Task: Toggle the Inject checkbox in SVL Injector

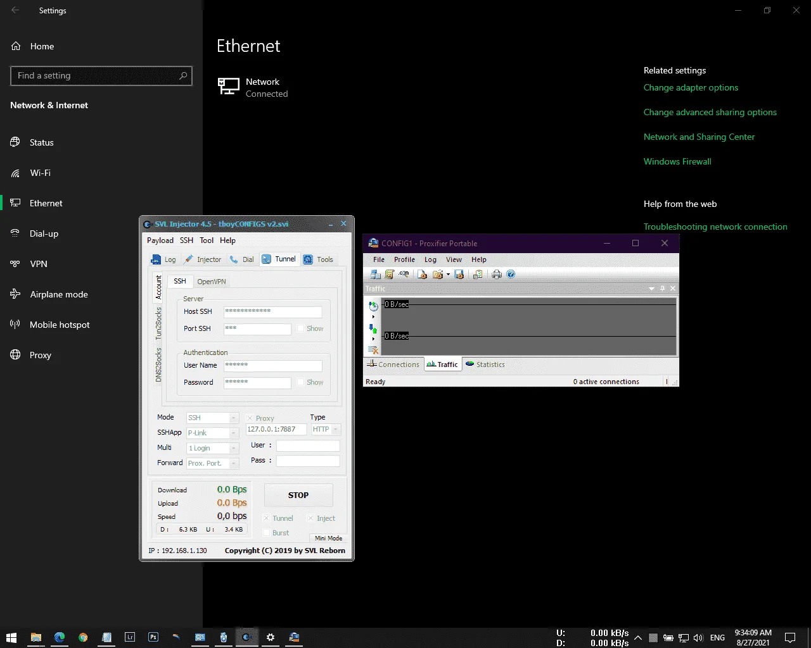Action: pos(311,518)
